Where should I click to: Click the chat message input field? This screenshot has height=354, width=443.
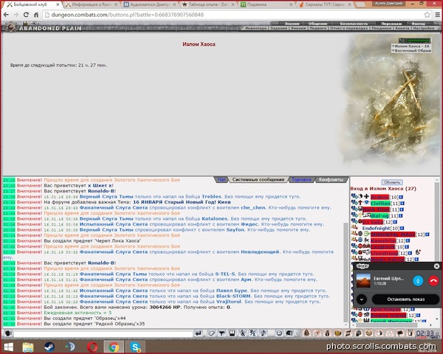[103, 334]
